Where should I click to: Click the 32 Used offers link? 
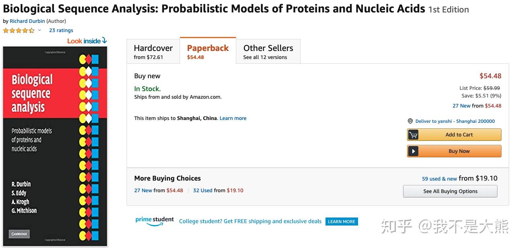coord(203,191)
